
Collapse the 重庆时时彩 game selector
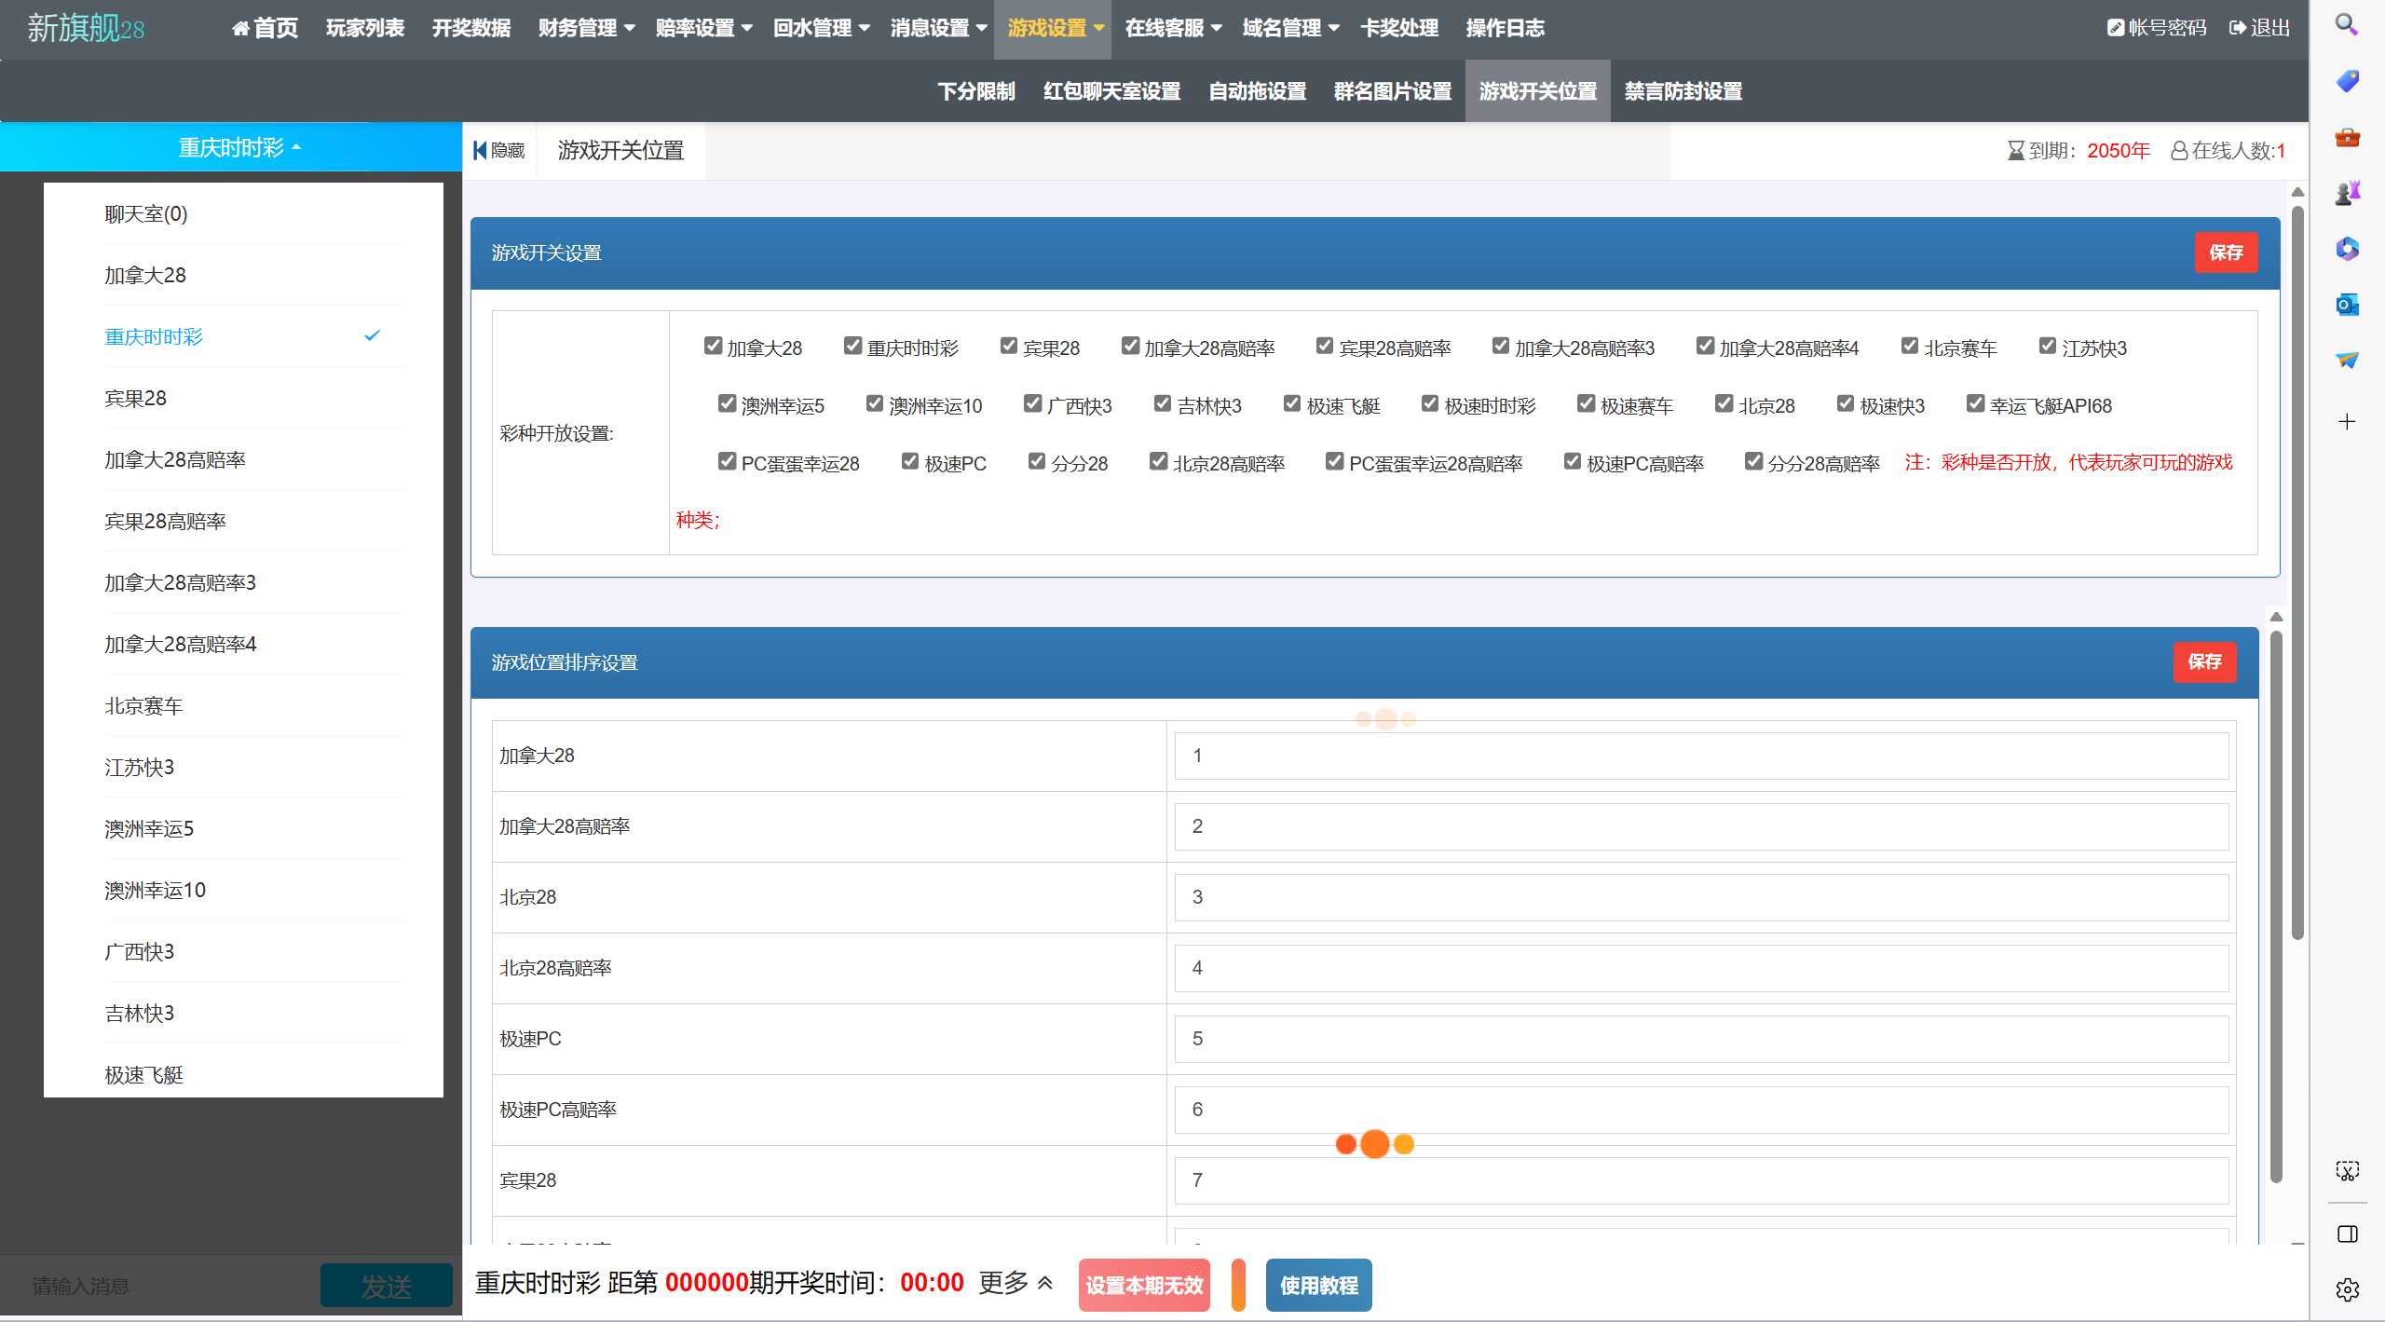(x=239, y=147)
